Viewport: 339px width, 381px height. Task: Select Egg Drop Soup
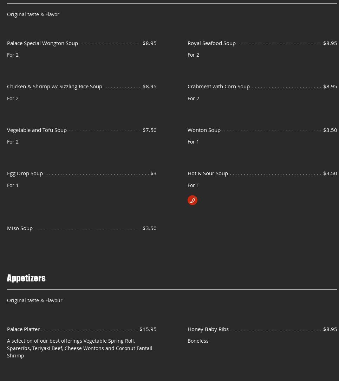tap(25, 173)
